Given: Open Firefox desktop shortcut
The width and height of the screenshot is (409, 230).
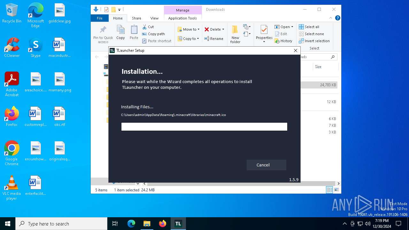Looking at the screenshot, I should (x=12, y=117).
